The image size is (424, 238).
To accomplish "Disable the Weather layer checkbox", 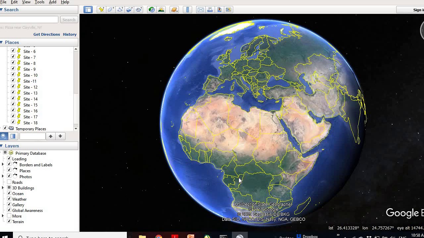I will point(9,199).
